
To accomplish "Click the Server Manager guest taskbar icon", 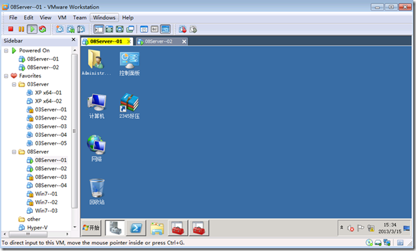I will (115, 228).
